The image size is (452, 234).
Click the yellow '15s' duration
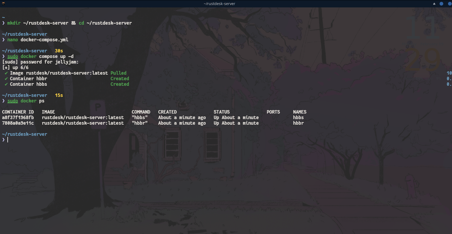59,95
